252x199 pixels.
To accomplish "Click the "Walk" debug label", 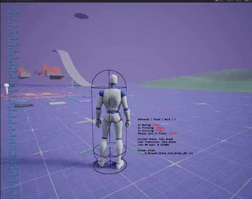I will (x=167, y=120).
